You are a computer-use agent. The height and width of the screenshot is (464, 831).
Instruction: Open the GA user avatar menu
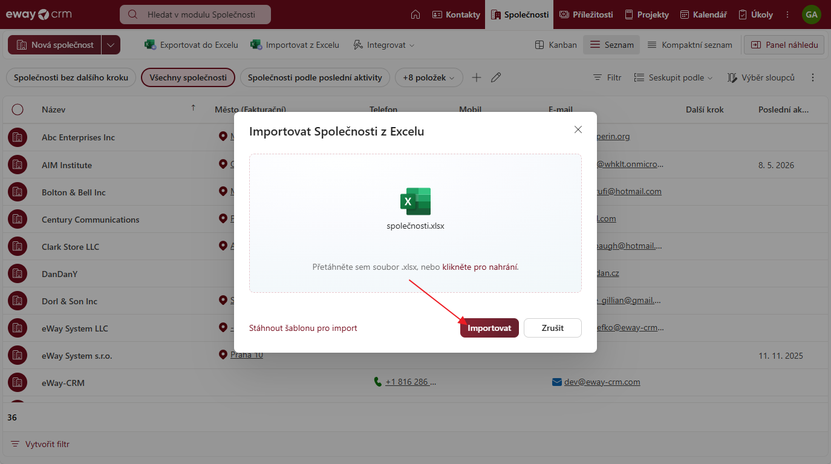pos(811,15)
